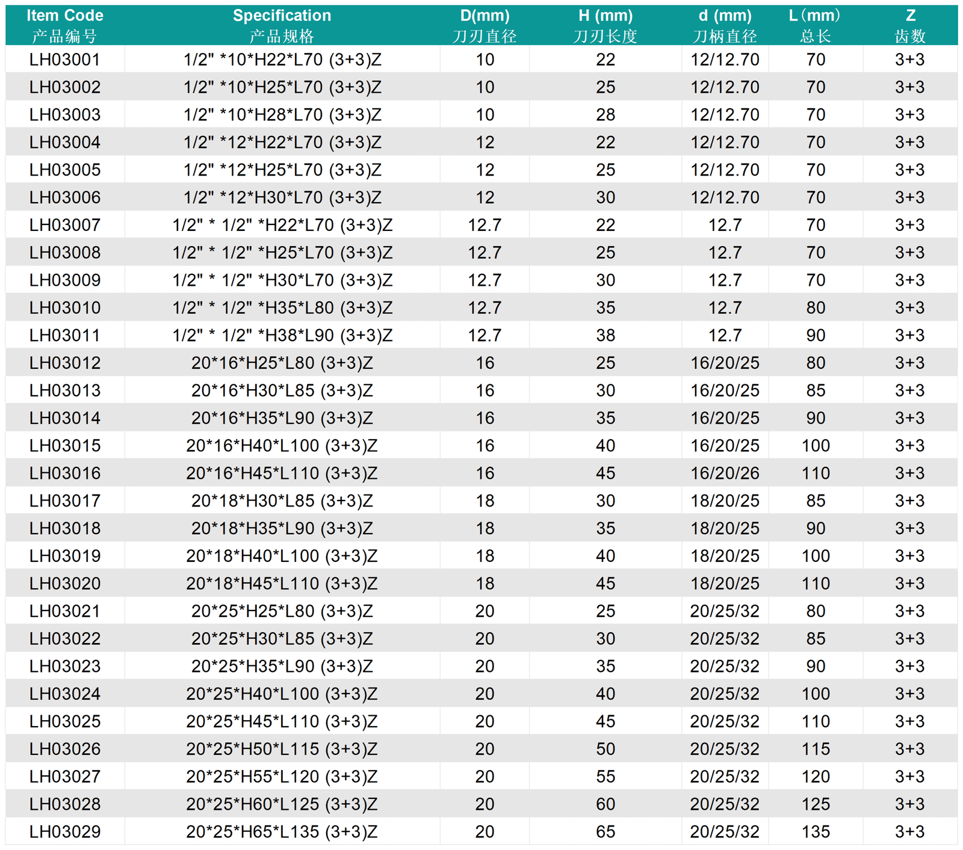The width and height of the screenshot is (963, 850).
Task: Select the blade length value 65
Action: point(605,831)
